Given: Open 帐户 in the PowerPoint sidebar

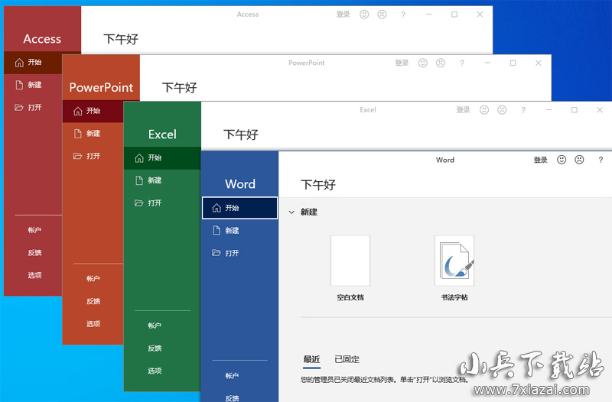Looking at the screenshot, I should pyautogui.click(x=93, y=279).
